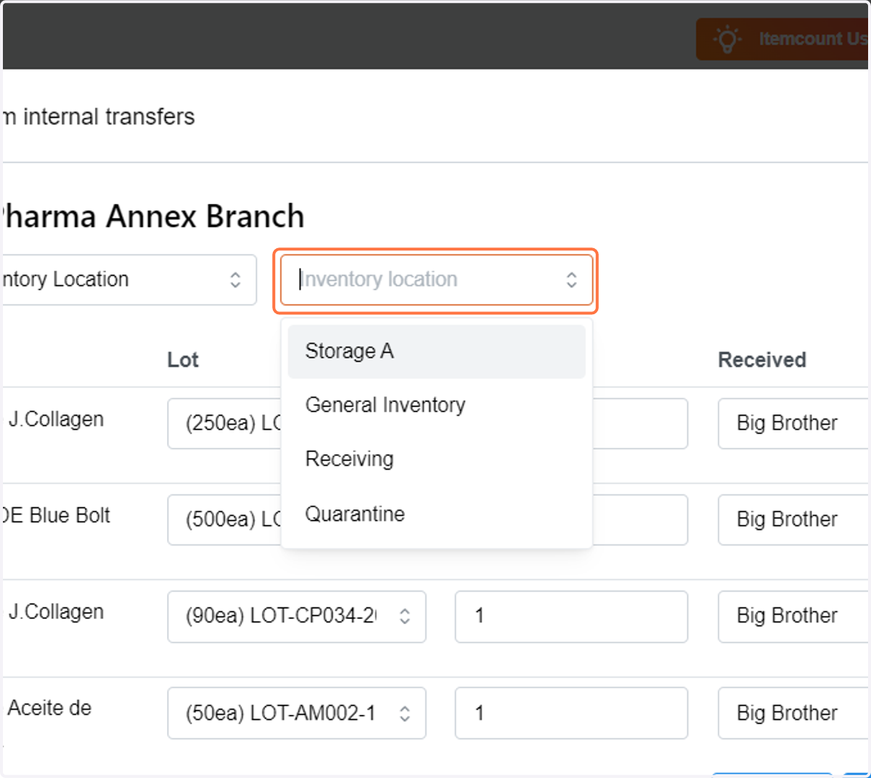
Task: Open the (500ea) lot dropdown for Blue Bolt
Action: click(x=225, y=520)
